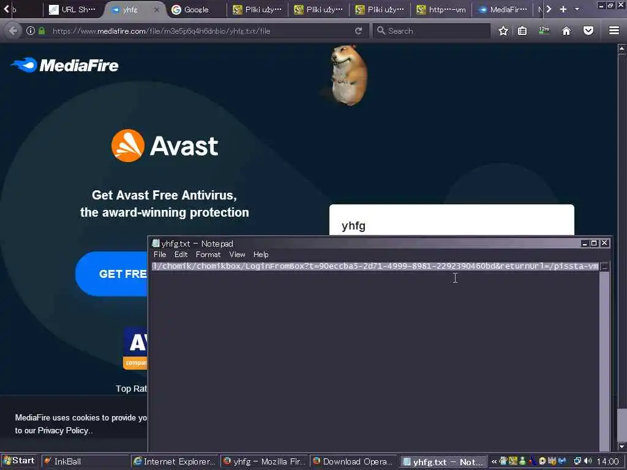Screen dimensions: 627x470
Task: Open Notepad Format menu
Action: click(208, 255)
